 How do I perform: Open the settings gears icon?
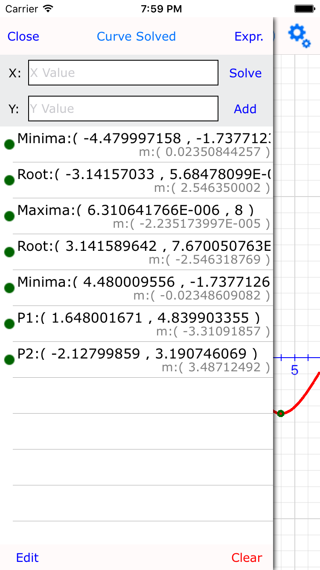pos(299,36)
